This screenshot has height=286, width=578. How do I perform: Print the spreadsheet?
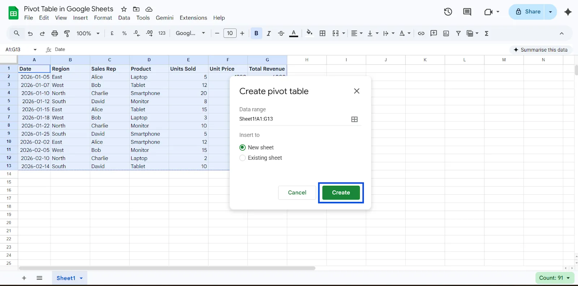(55, 33)
